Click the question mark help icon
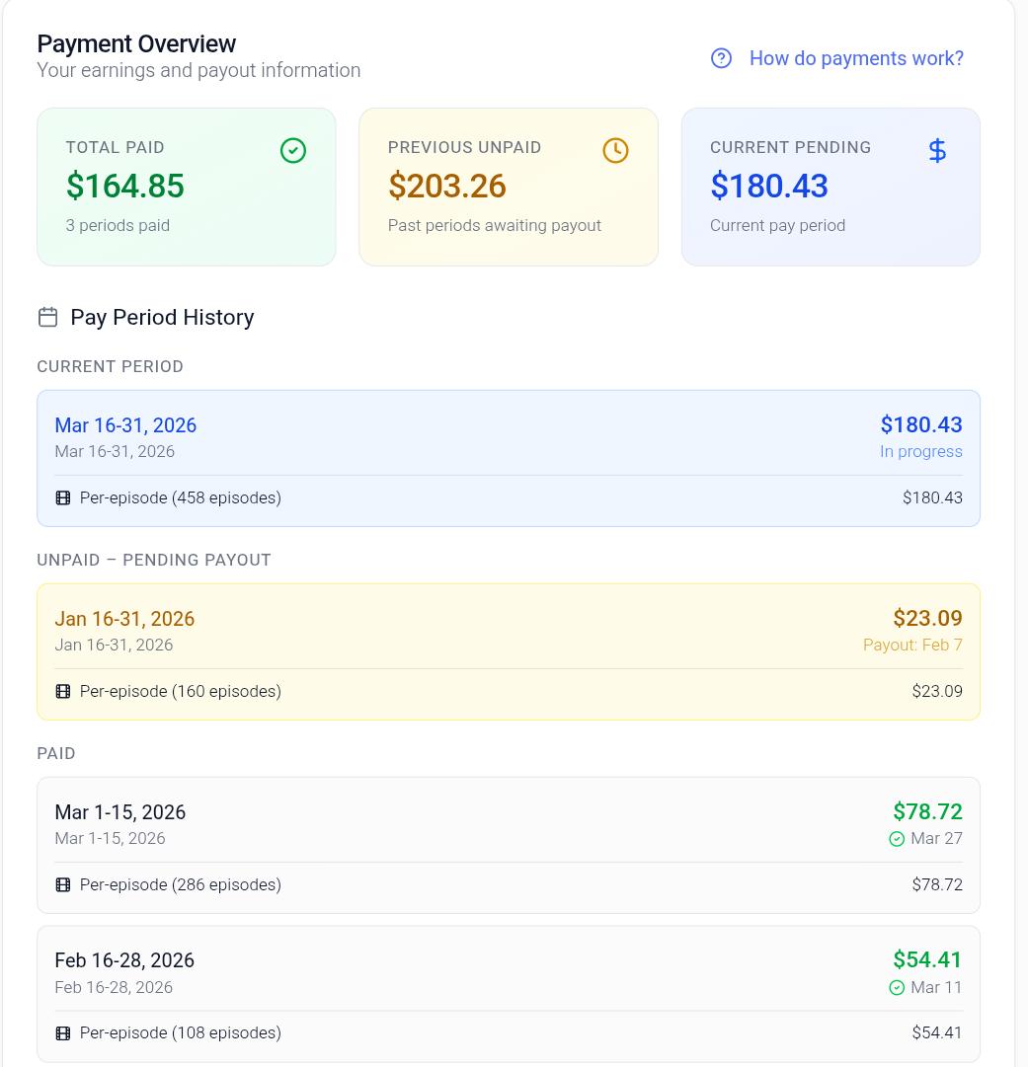This screenshot has height=1067, width=1028. (x=721, y=58)
